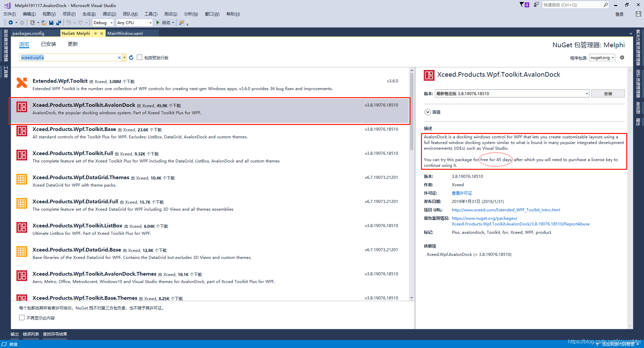Open the Debug configuration dropdown

pyautogui.click(x=103, y=22)
